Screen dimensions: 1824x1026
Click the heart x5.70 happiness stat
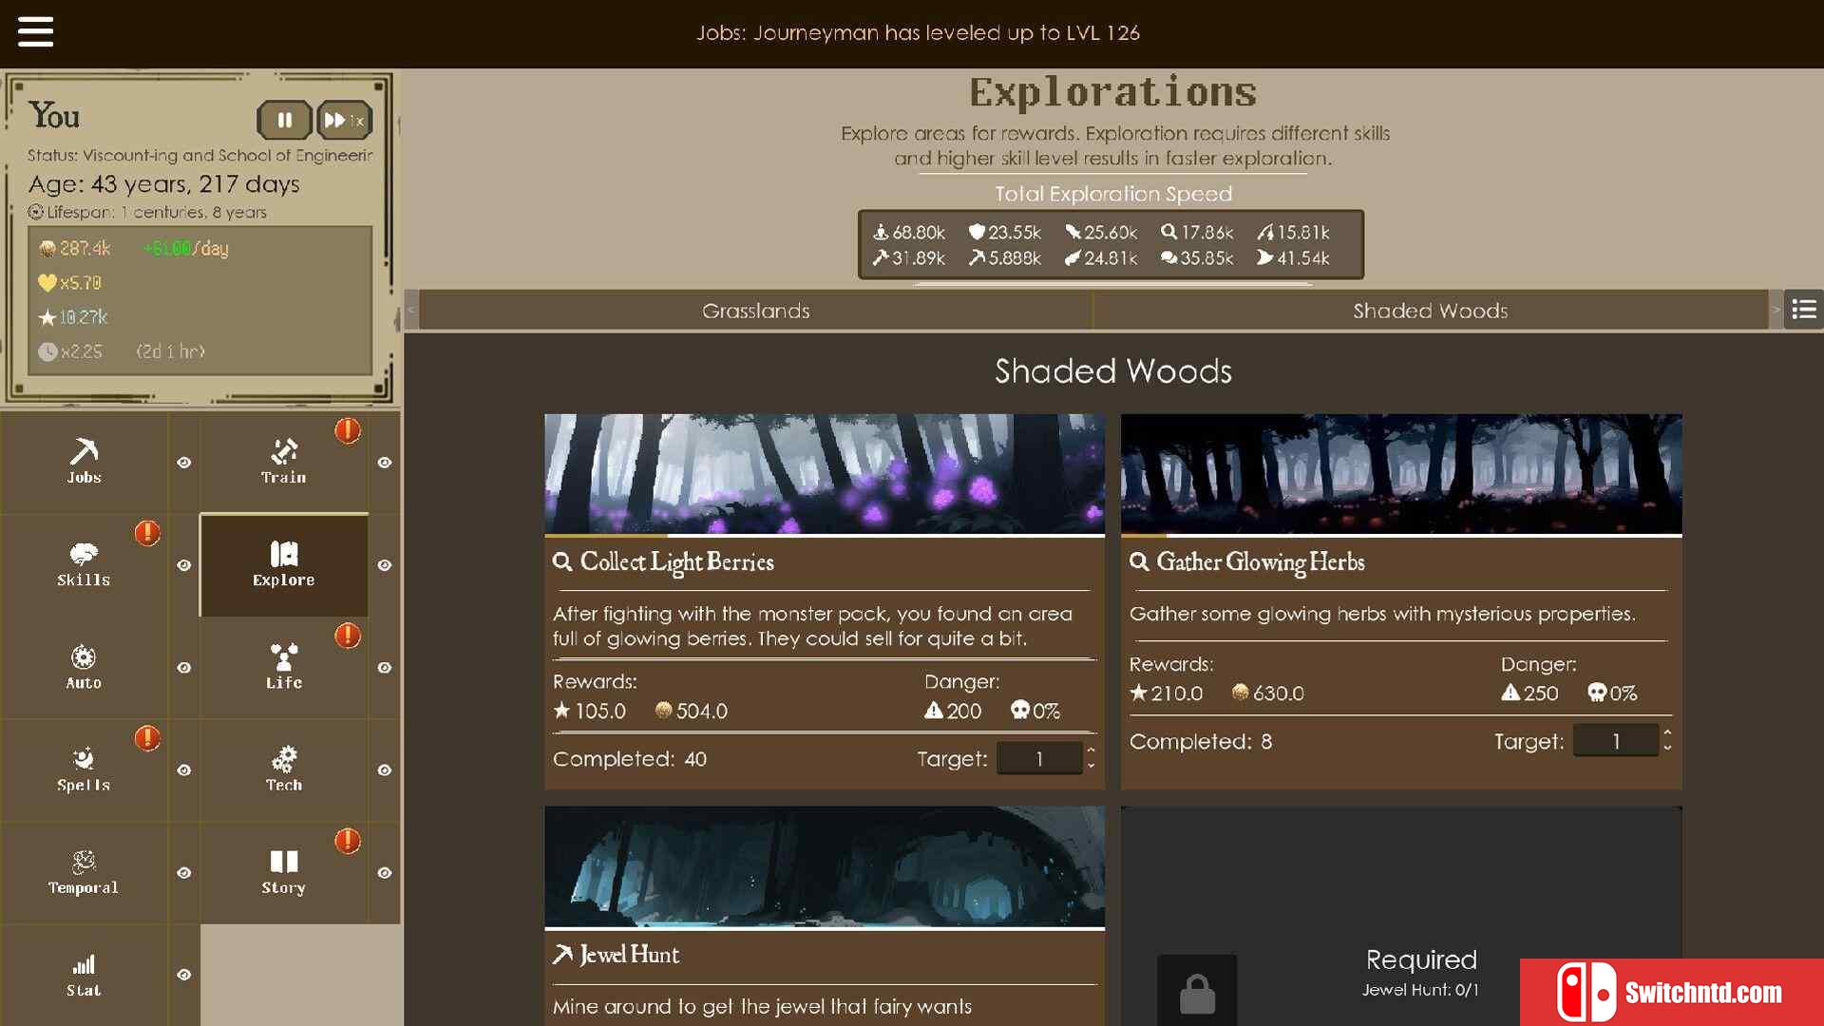coord(69,283)
